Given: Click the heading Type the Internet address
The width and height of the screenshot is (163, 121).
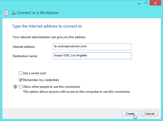Looking at the screenshot, I should click(x=47, y=26).
